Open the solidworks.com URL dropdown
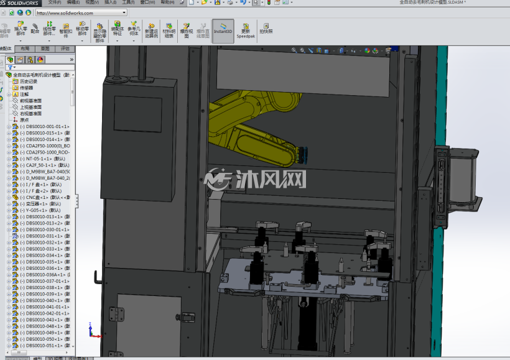The image size is (510, 360). pyautogui.click(x=124, y=12)
